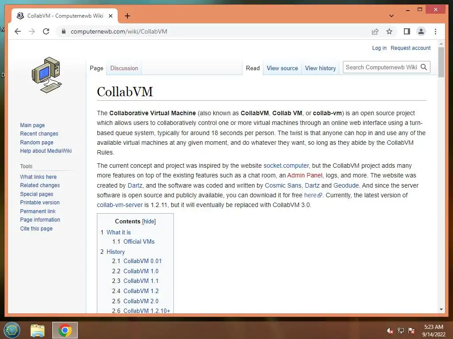Click the CollabVM browser tab

(x=65, y=16)
